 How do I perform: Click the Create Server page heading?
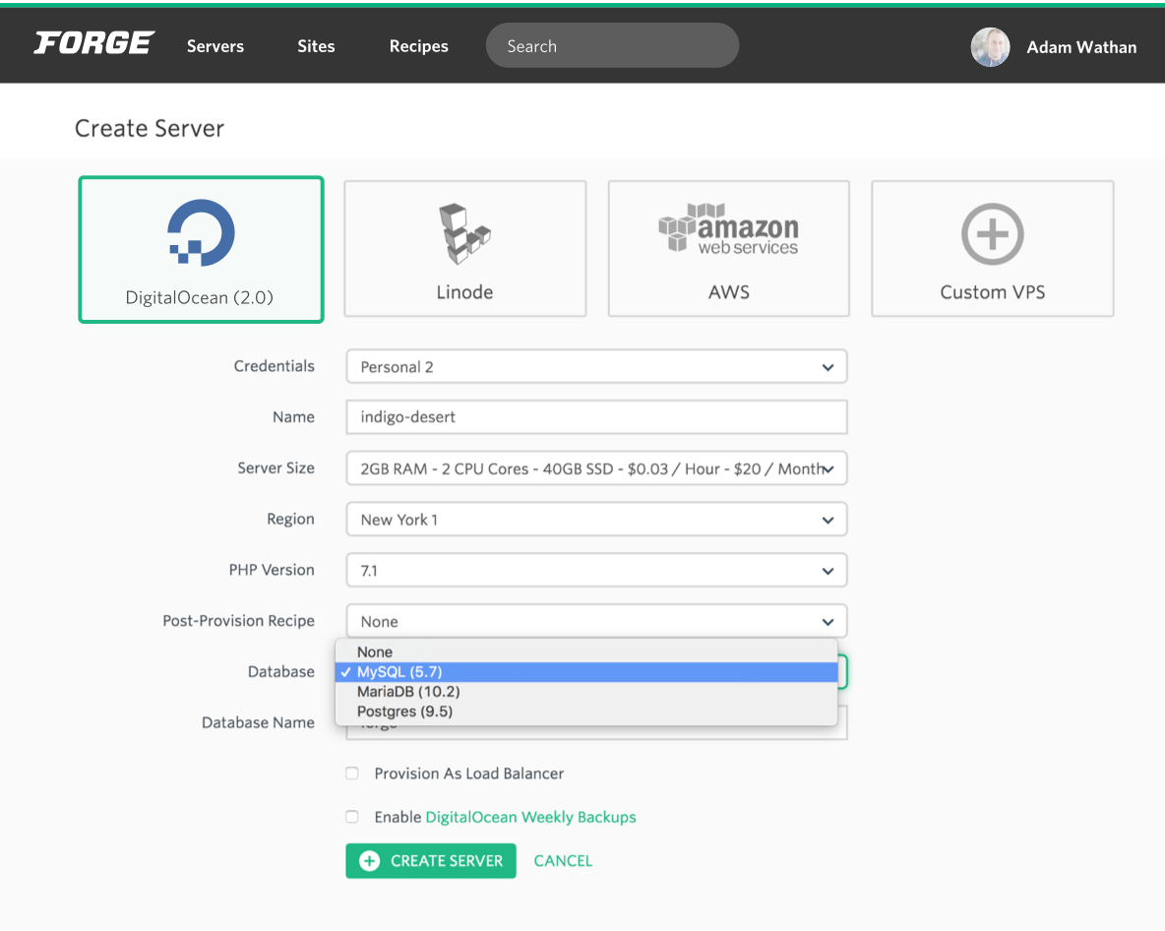coord(150,129)
